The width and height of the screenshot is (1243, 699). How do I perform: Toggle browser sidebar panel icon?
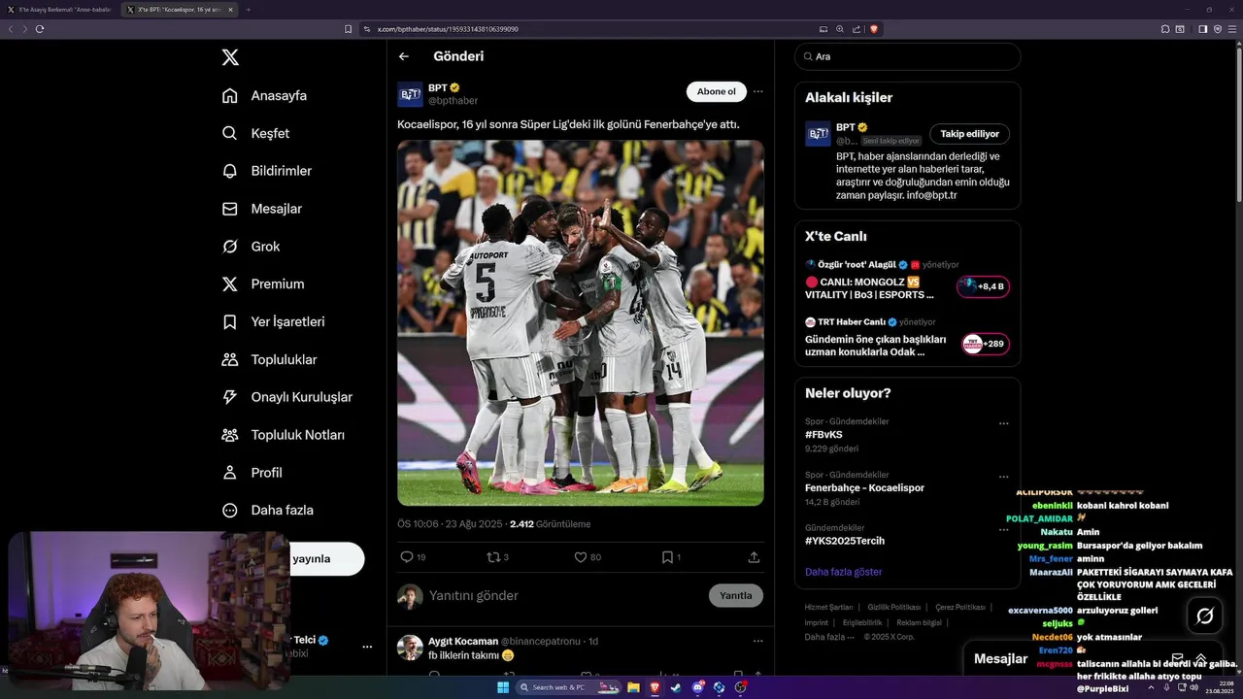(x=1202, y=29)
